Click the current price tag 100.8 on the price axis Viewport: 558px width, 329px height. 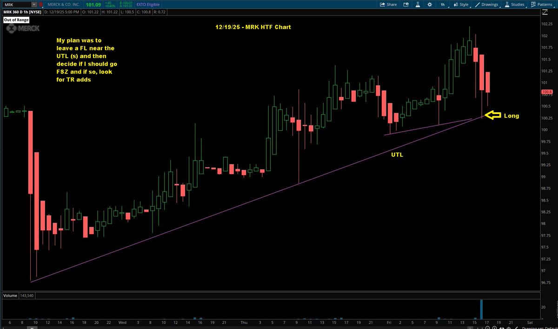coord(546,92)
